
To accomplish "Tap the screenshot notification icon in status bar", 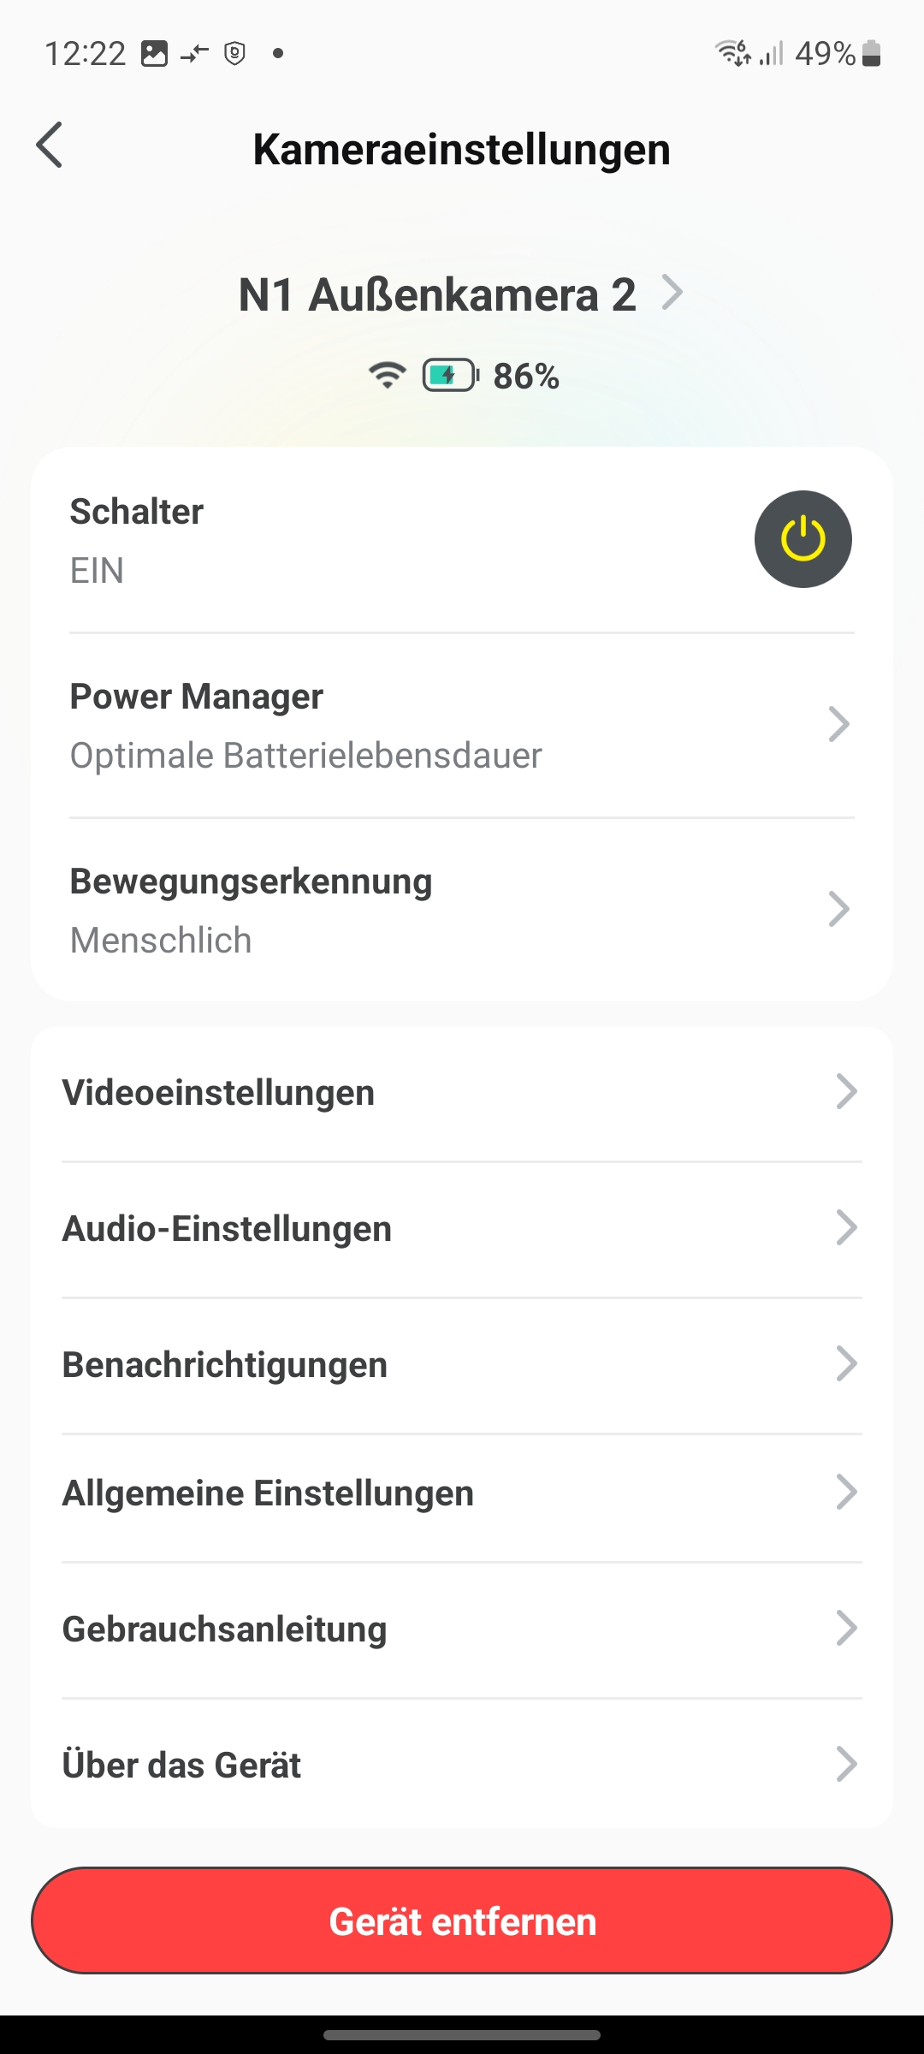I will point(154,53).
